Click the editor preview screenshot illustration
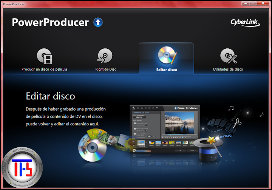The width and height of the screenshot is (272, 190). point(165,129)
